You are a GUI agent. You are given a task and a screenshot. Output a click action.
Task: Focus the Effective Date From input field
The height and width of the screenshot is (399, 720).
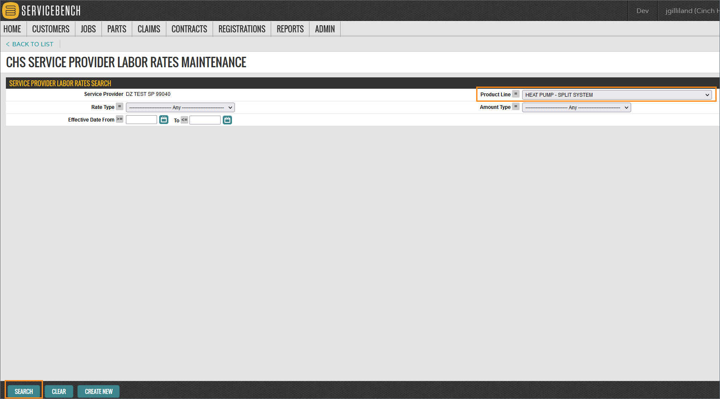coord(141,120)
